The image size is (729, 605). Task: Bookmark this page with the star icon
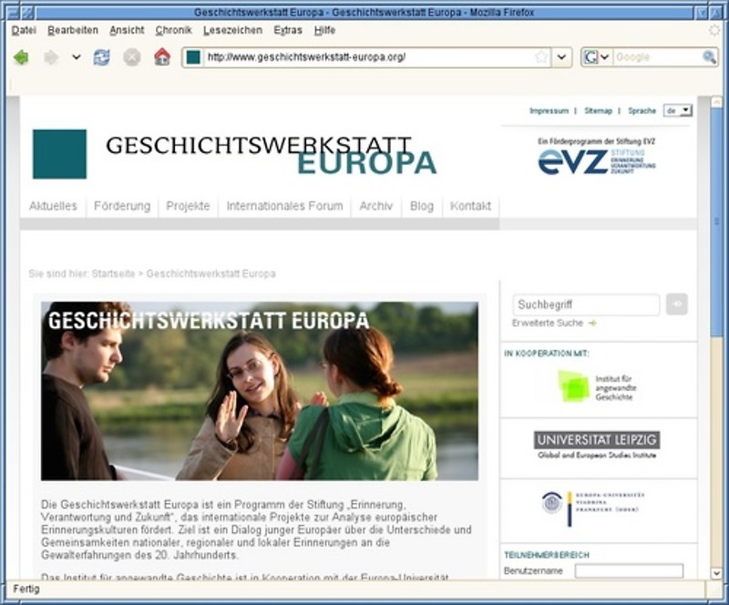[540, 57]
